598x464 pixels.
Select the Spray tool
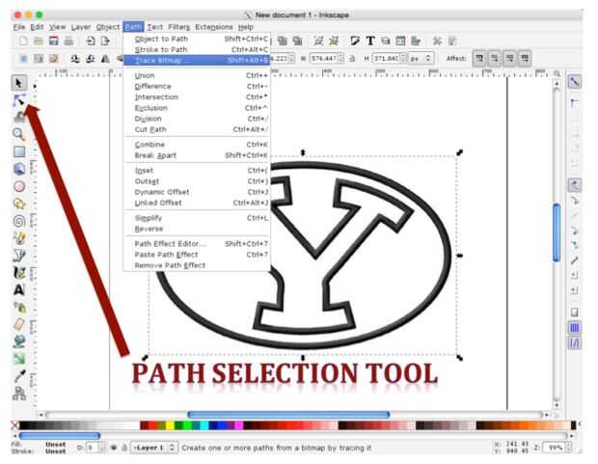[19, 307]
